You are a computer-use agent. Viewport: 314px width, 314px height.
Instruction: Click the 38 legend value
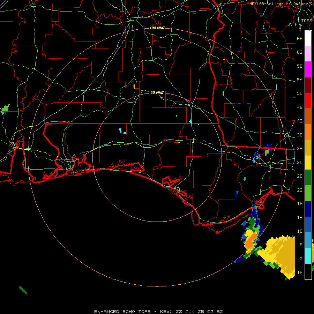point(300,135)
